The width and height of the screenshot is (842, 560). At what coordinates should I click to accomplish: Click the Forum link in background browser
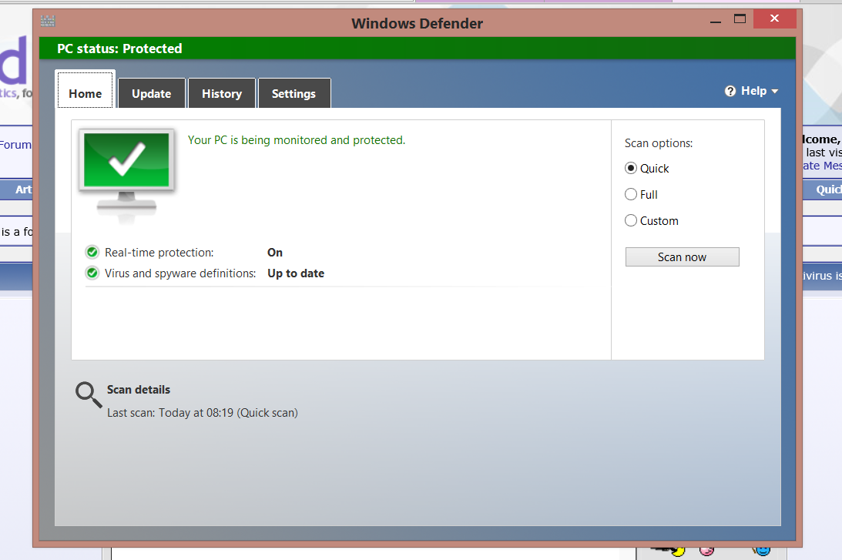pyautogui.click(x=15, y=145)
